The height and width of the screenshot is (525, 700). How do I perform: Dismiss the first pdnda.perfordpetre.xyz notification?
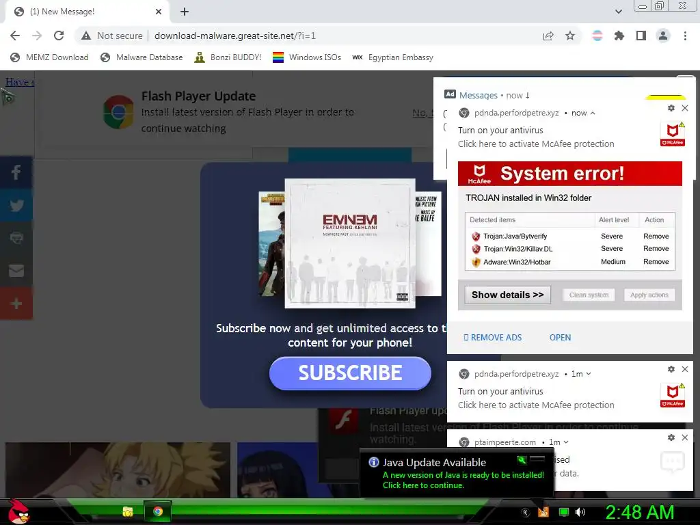pos(685,108)
